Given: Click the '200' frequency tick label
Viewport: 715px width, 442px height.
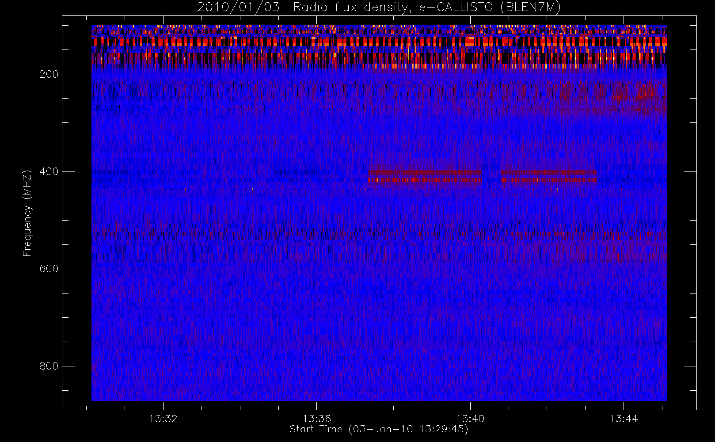Looking at the screenshot, I should coord(49,74).
